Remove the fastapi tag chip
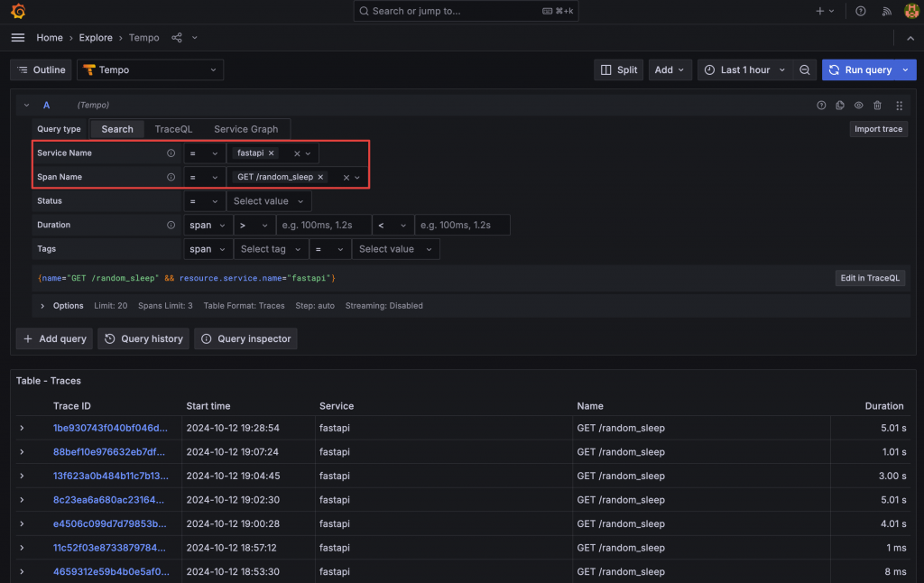This screenshot has width=924, height=583. [x=271, y=153]
